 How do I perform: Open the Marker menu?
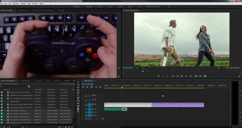pos(23,3)
